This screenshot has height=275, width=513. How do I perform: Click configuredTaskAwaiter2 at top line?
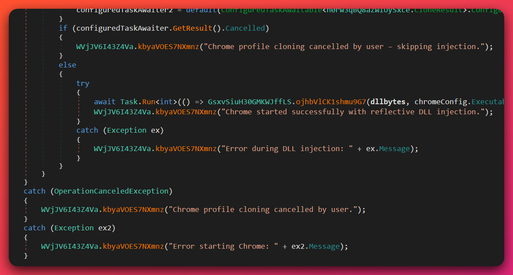pyautogui.click(x=125, y=11)
